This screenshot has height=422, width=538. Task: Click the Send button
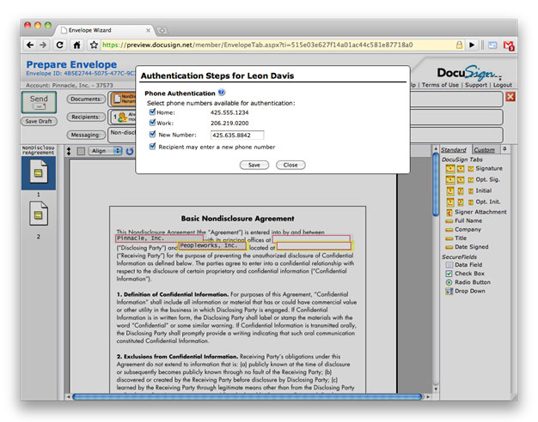click(x=39, y=102)
